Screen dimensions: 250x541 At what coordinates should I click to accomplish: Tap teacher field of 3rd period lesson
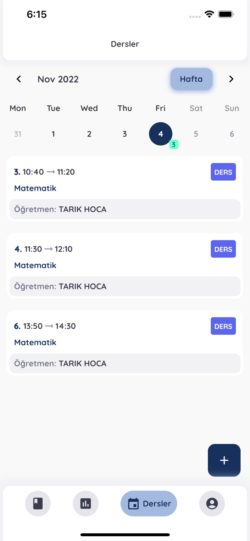coord(125,209)
